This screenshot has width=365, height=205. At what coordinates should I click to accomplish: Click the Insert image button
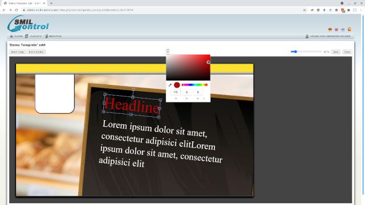coord(18,52)
